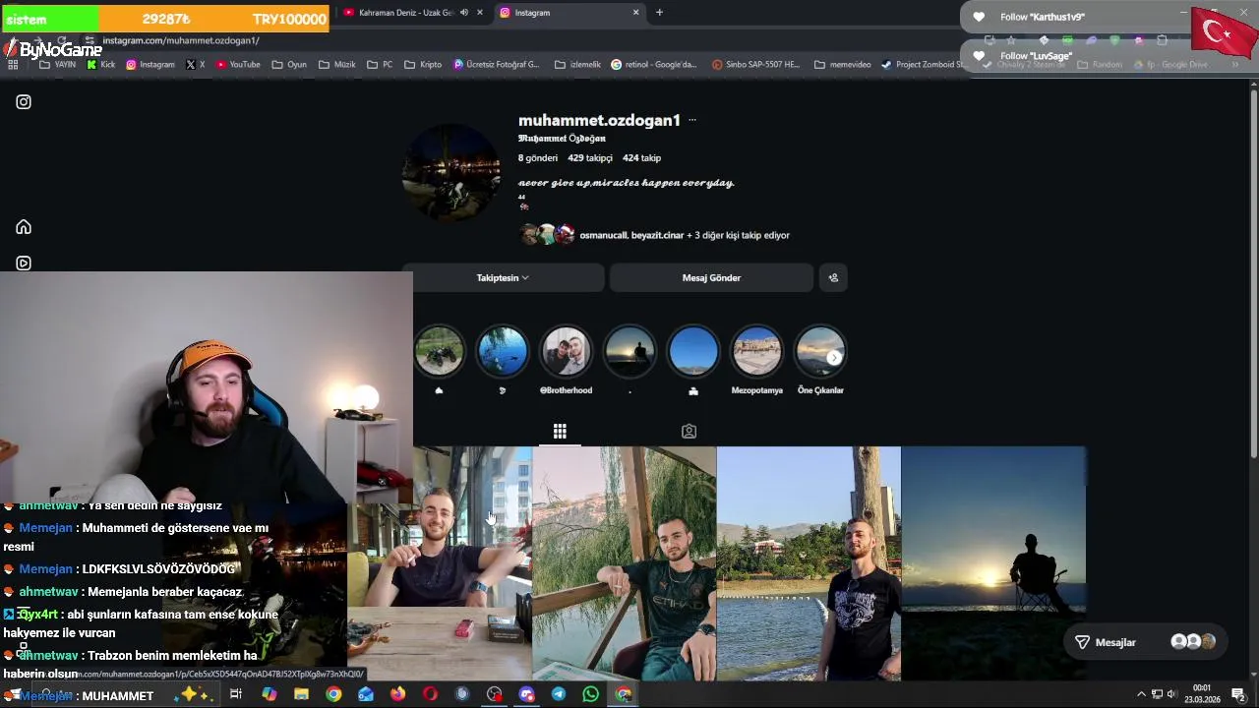Click the osmanucall mutual follower link
This screenshot has width=1259, height=708.
click(x=603, y=235)
